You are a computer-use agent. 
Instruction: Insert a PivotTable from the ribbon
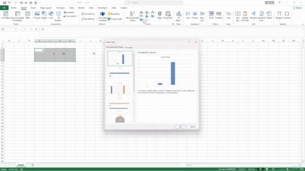coord(6,15)
